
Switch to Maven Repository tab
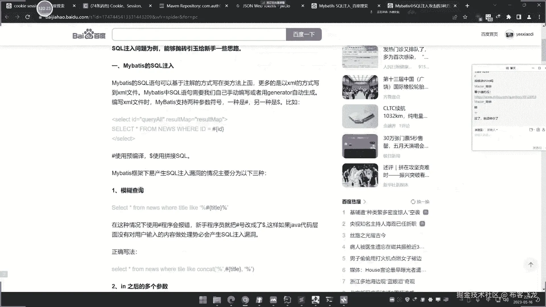click(x=193, y=6)
